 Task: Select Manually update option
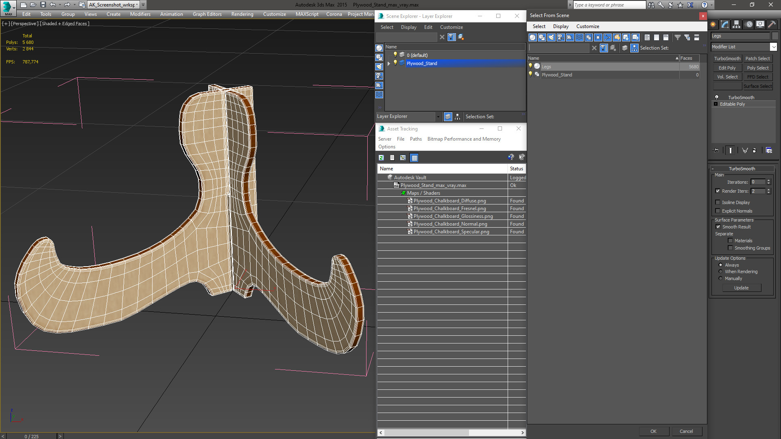tap(720, 278)
